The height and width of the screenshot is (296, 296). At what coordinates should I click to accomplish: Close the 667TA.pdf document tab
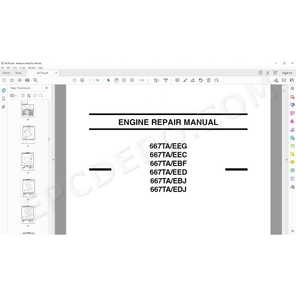tap(56, 73)
